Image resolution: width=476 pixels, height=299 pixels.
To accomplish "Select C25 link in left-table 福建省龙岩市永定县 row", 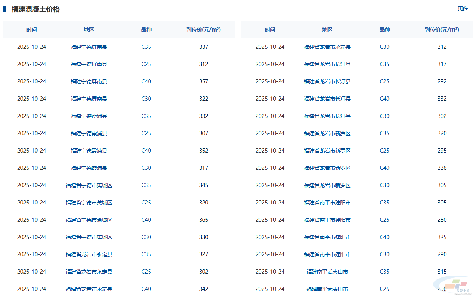I will (146, 272).
